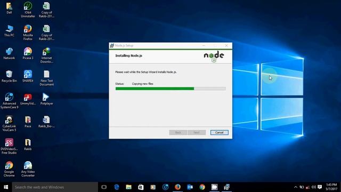Select the CyberLink YouCam 5 desktop icon

(9, 123)
